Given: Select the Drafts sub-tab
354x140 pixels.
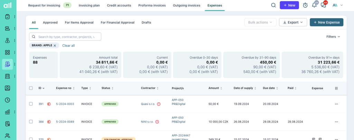Looking at the screenshot, I should (x=146, y=22).
